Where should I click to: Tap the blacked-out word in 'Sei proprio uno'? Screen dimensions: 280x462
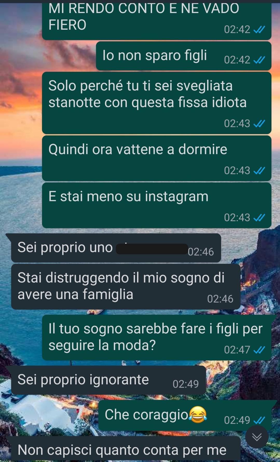click(152, 249)
